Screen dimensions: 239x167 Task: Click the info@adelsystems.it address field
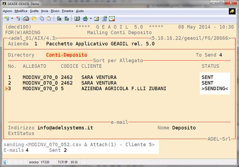point(65,128)
